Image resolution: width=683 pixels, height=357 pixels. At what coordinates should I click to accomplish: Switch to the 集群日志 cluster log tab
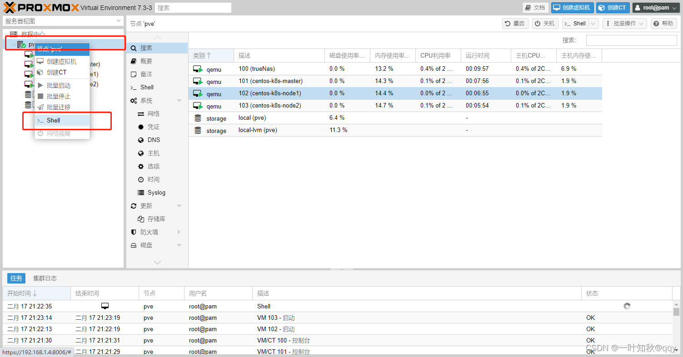tap(45, 278)
